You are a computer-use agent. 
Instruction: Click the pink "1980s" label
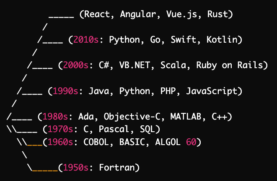(55, 116)
